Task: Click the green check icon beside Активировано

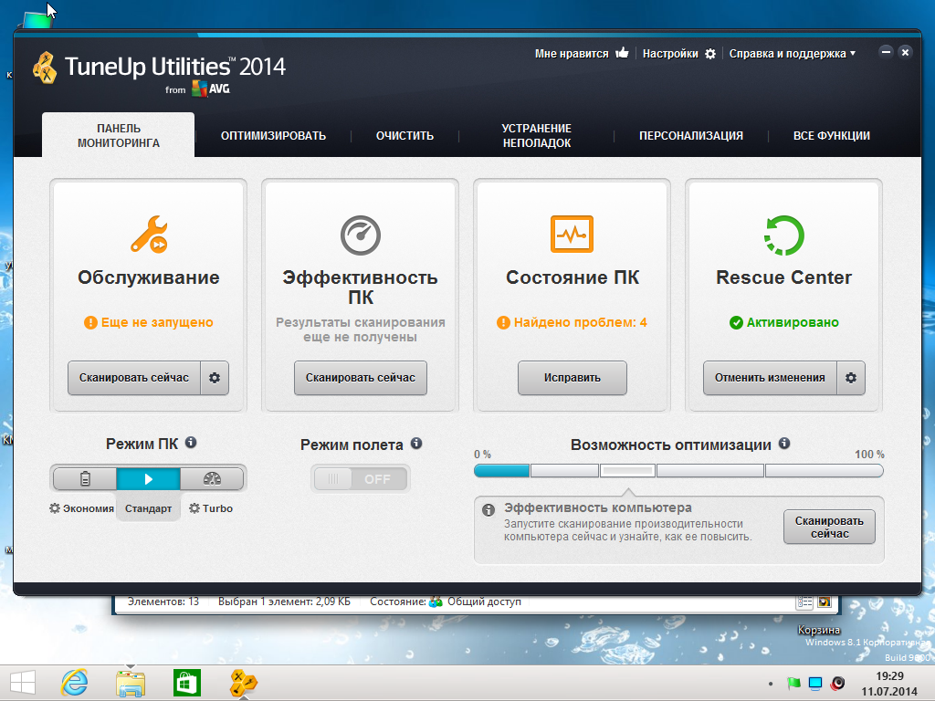Action: (737, 322)
